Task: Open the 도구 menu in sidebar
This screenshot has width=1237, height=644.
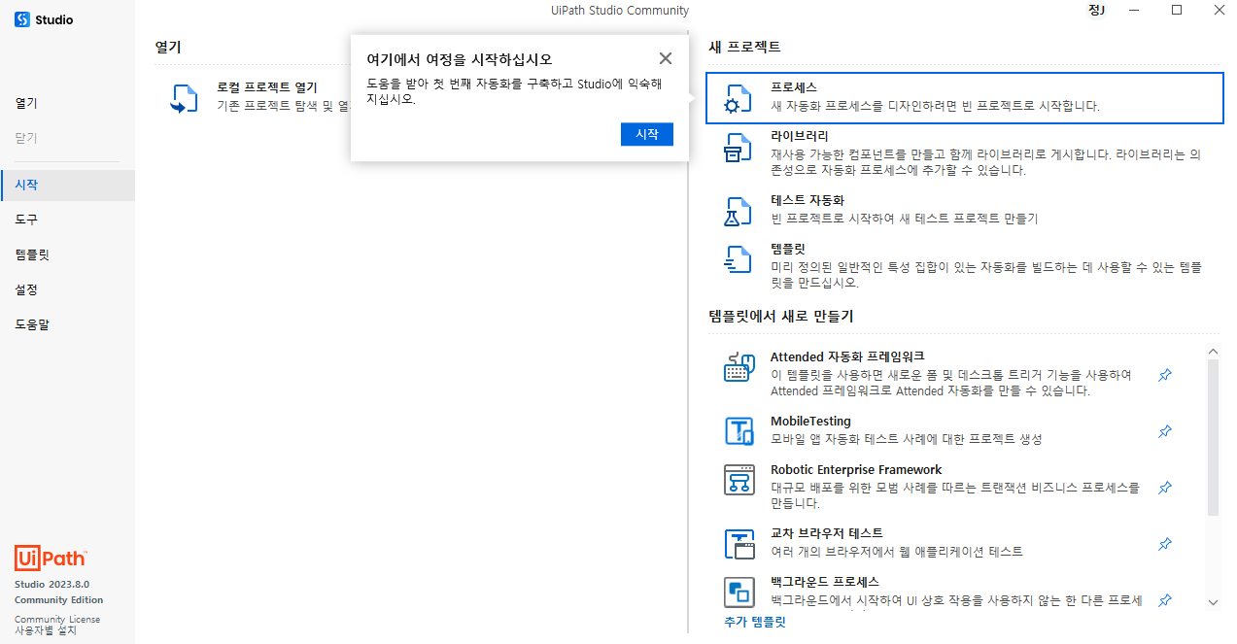Action: pos(26,220)
